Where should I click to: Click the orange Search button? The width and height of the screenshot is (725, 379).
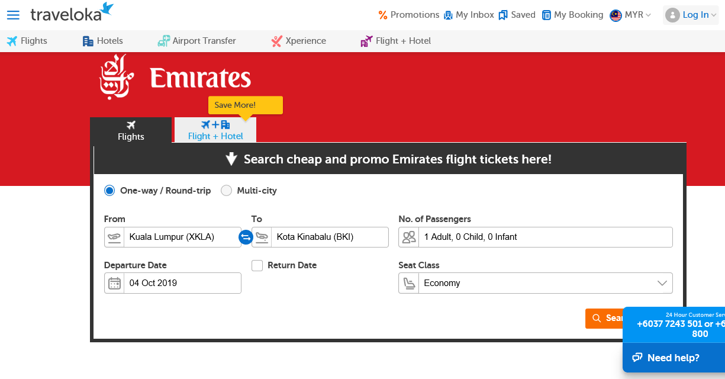click(x=604, y=319)
